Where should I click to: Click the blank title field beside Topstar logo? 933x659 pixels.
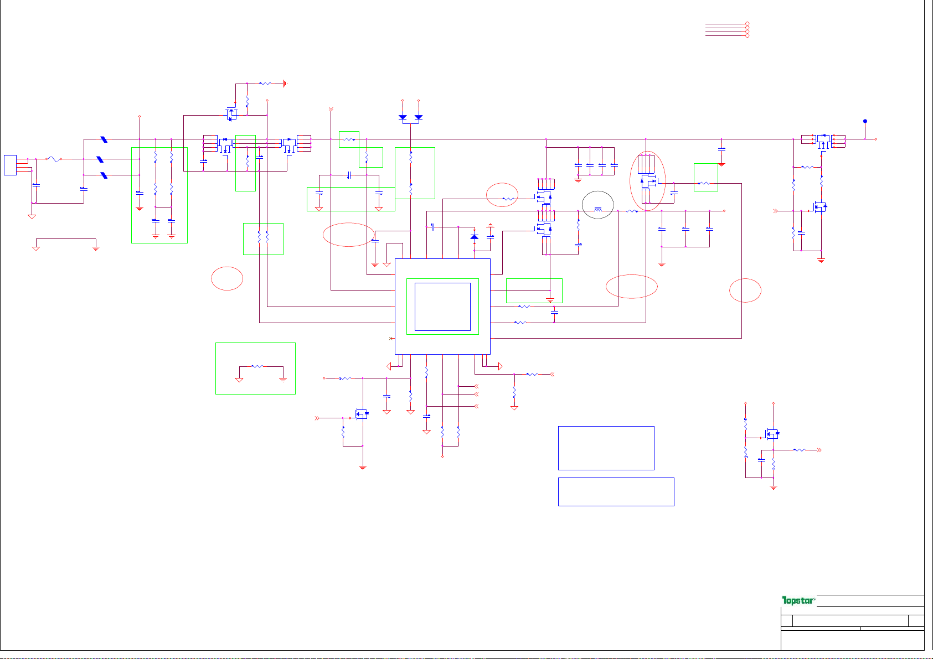point(870,601)
